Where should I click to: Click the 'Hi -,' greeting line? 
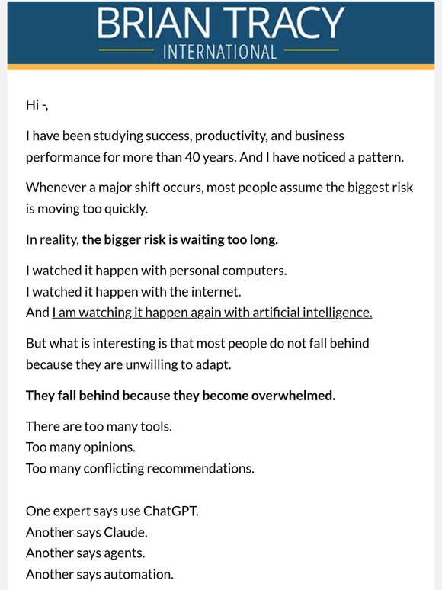(37, 105)
